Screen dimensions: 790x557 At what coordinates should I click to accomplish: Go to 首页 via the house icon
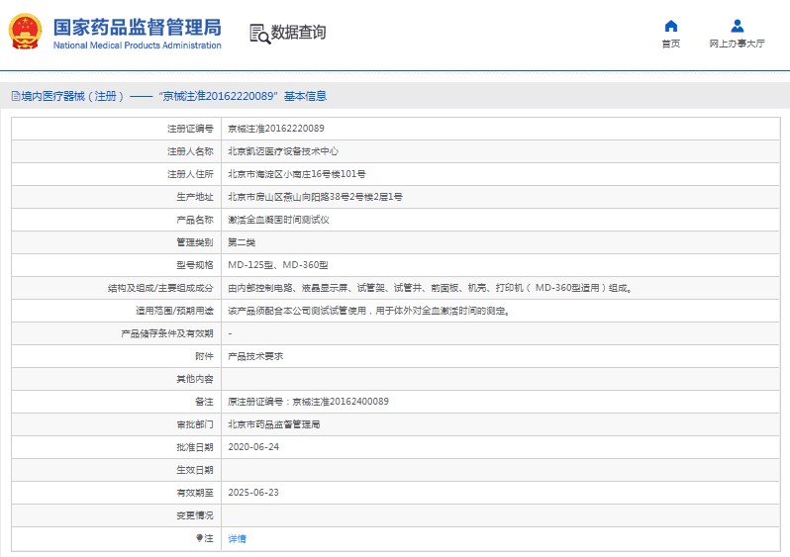(x=670, y=26)
